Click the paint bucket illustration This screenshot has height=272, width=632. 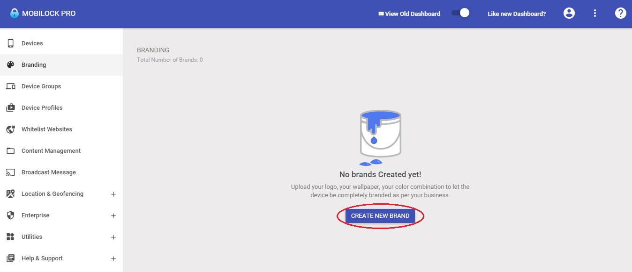click(x=380, y=138)
